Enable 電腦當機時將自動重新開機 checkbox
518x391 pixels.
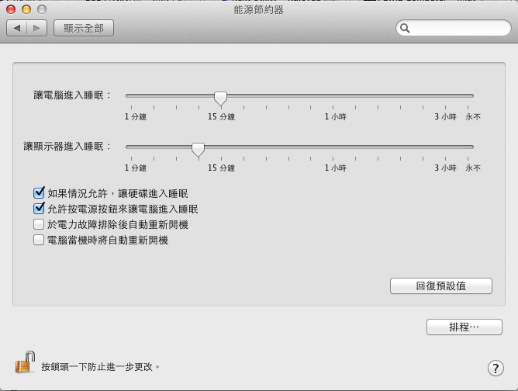(x=39, y=240)
